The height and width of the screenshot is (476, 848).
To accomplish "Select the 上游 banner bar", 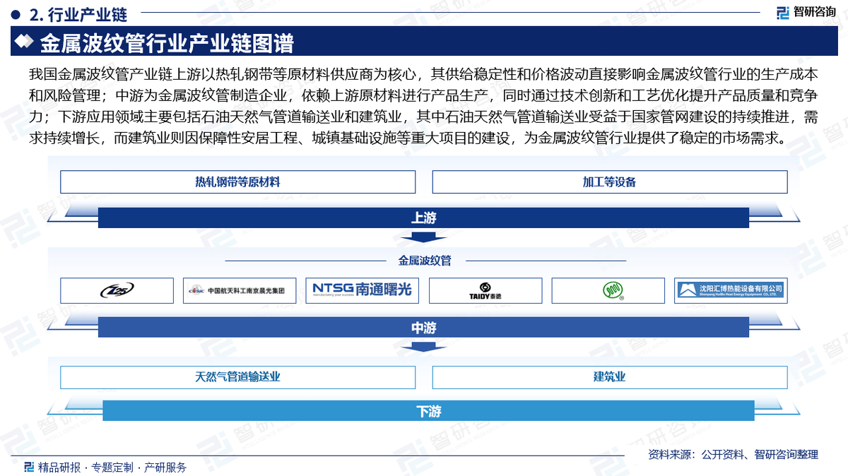I will point(424,218).
